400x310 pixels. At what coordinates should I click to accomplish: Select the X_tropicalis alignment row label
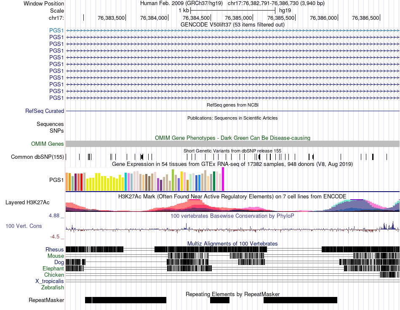[x=50, y=281]
